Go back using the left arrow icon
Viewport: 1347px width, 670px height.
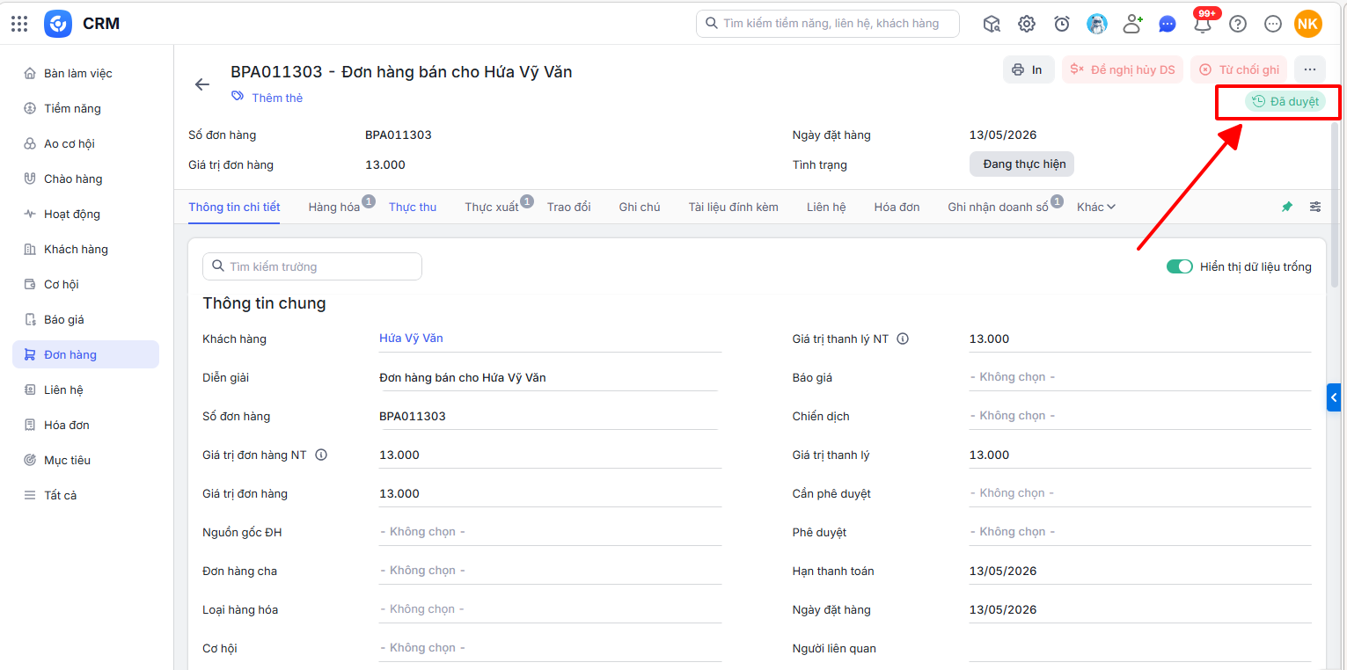pyautogui.click(x=202, y=84)
